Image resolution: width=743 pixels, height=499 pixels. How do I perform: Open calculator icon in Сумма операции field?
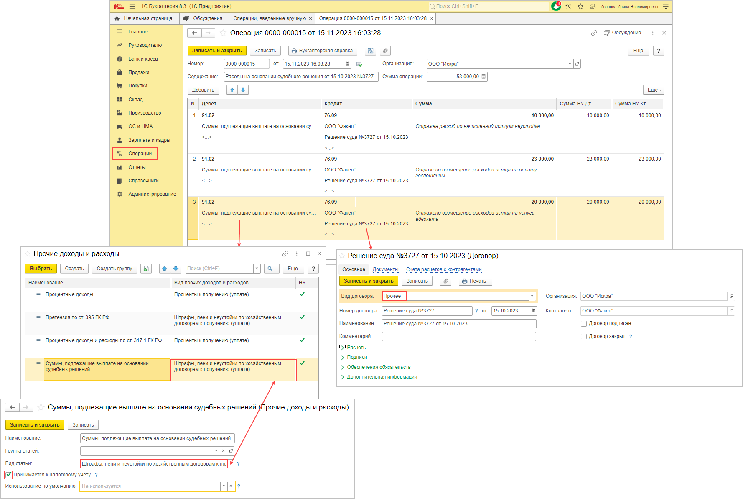[483, 77]
